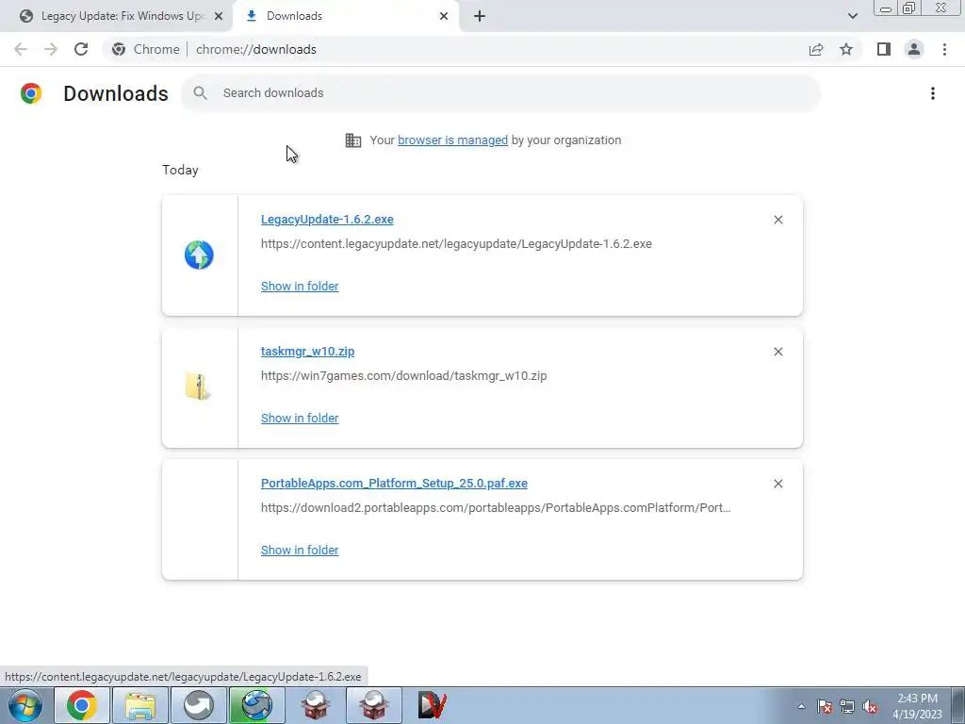Open the PortableApps.com_Platform_Setup_25.0.paf.exe link

coord(394,484)
